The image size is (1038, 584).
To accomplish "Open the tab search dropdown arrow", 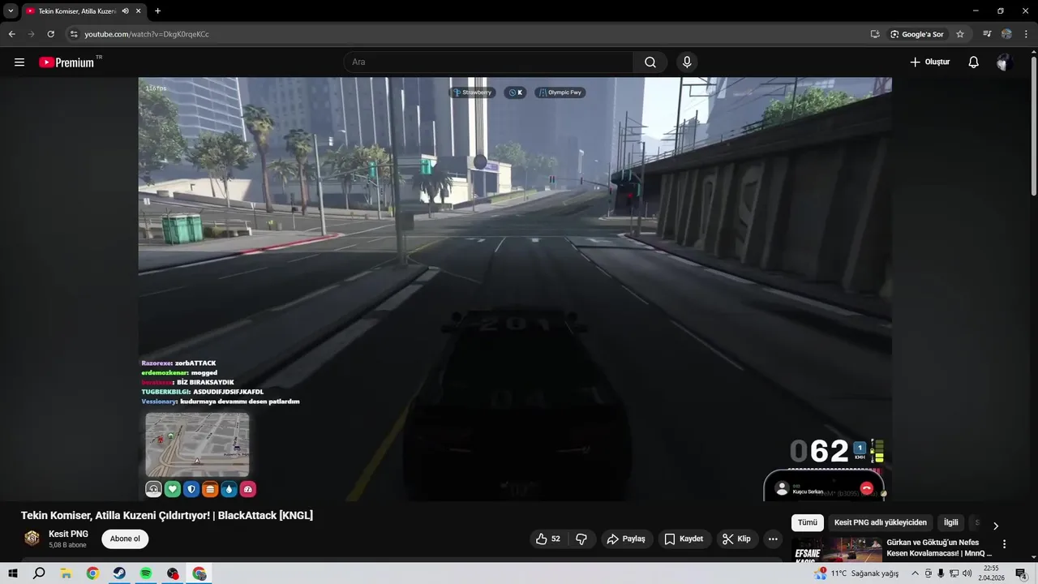I will (10, 11).
